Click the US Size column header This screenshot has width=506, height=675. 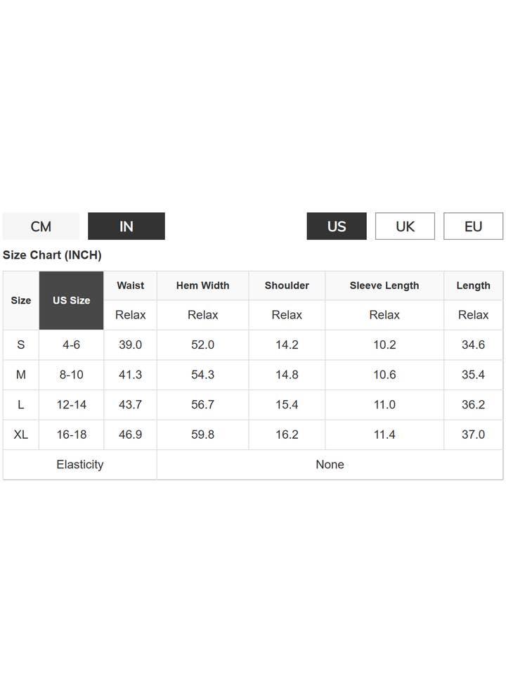point(71,300)
